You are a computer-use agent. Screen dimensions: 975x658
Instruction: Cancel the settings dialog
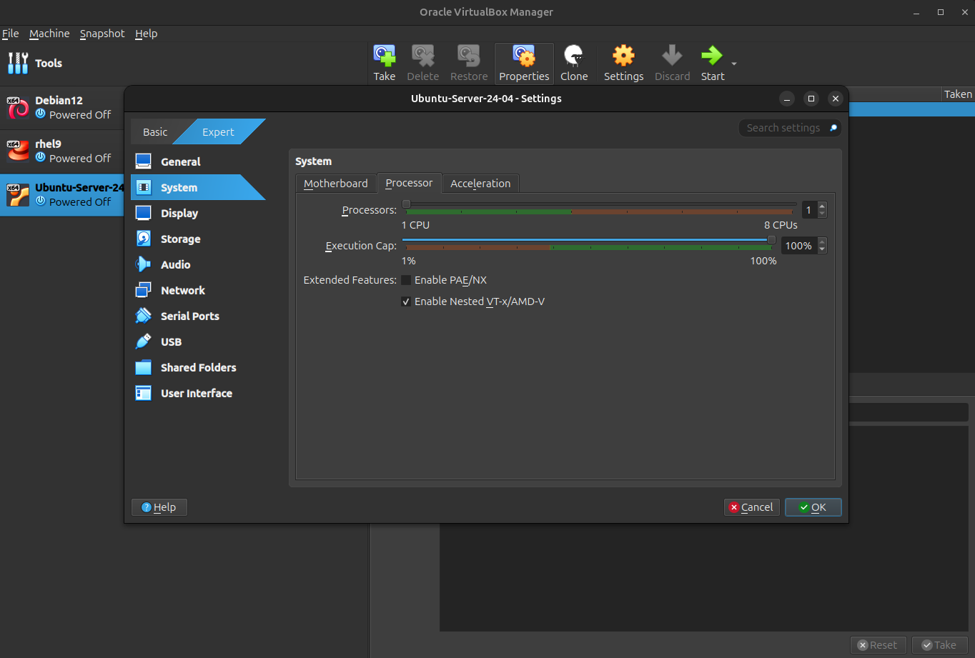[x=751, y=507]
